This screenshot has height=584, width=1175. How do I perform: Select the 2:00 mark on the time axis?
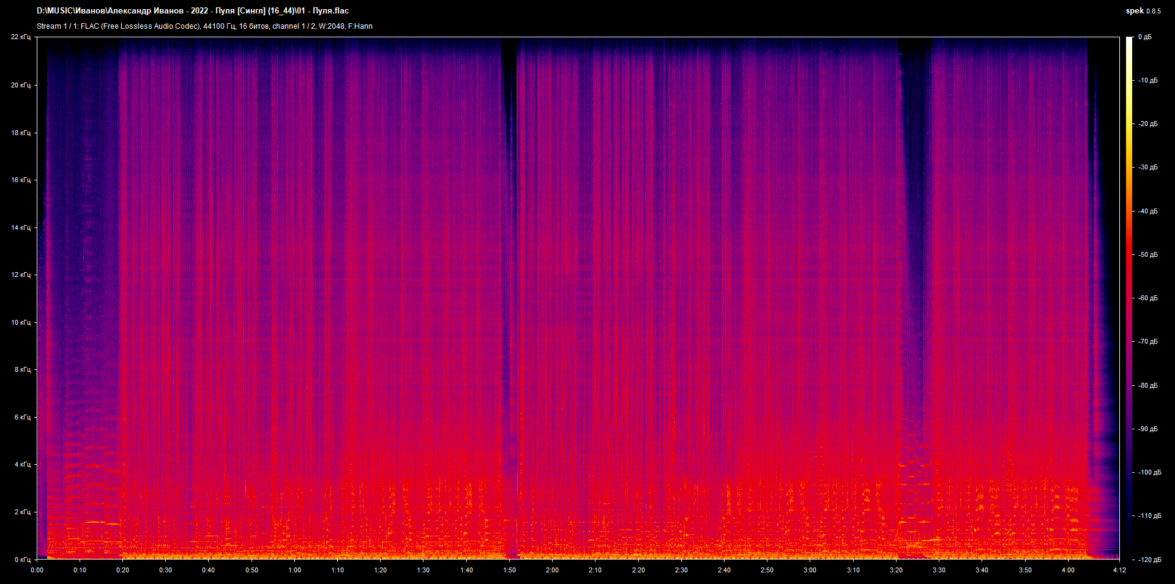[552, 570]
